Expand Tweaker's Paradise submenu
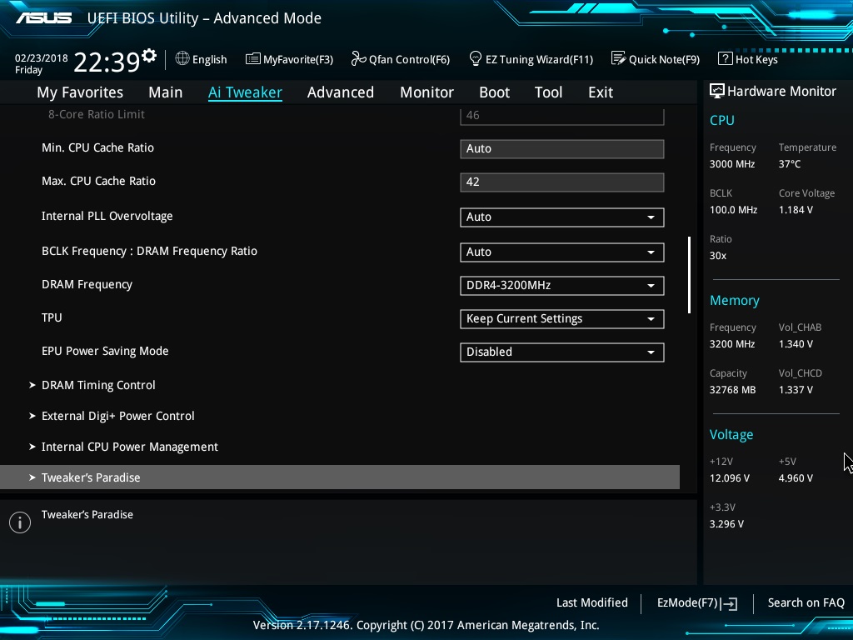 point(340,477)
